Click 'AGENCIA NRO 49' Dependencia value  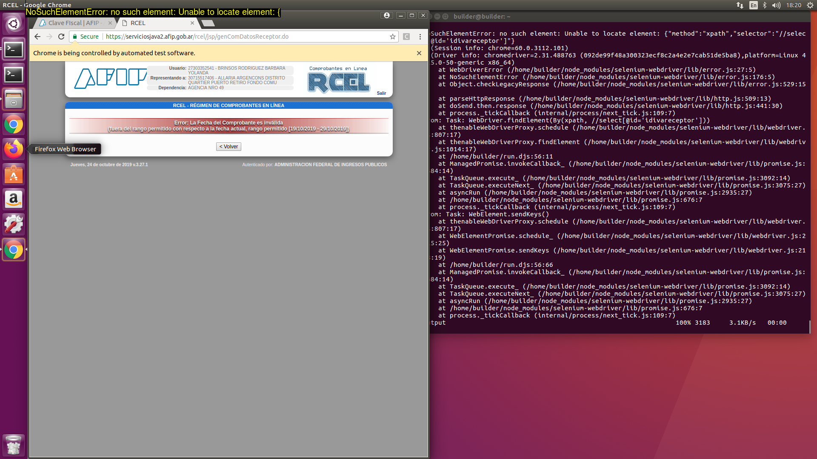click(206, 88)
